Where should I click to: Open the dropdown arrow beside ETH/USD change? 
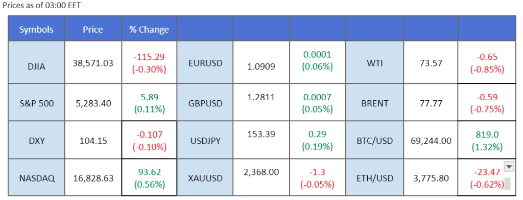[509, 167]
